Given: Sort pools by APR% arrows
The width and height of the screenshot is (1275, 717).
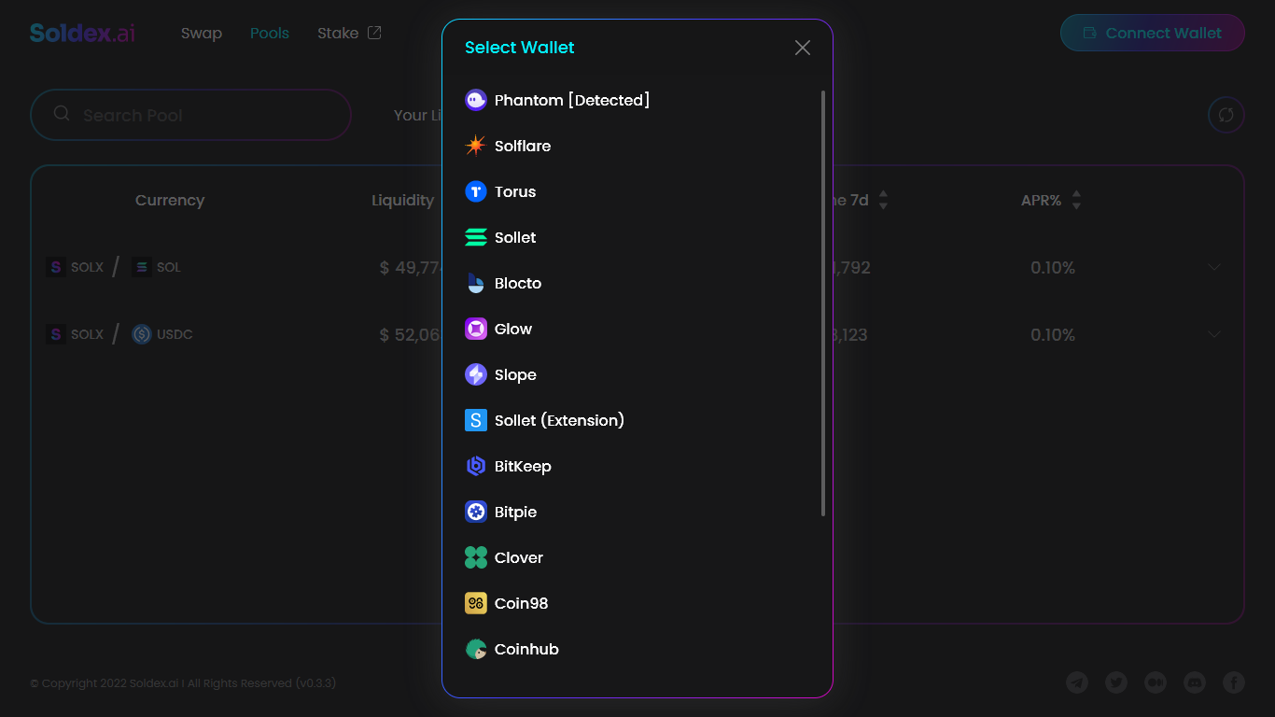Looking at the screenshot, I should click(1076, 200).
